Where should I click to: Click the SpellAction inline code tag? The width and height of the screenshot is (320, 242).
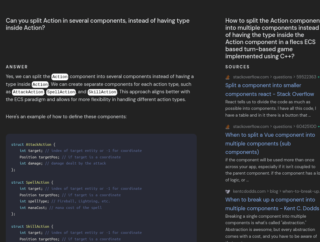61,92
